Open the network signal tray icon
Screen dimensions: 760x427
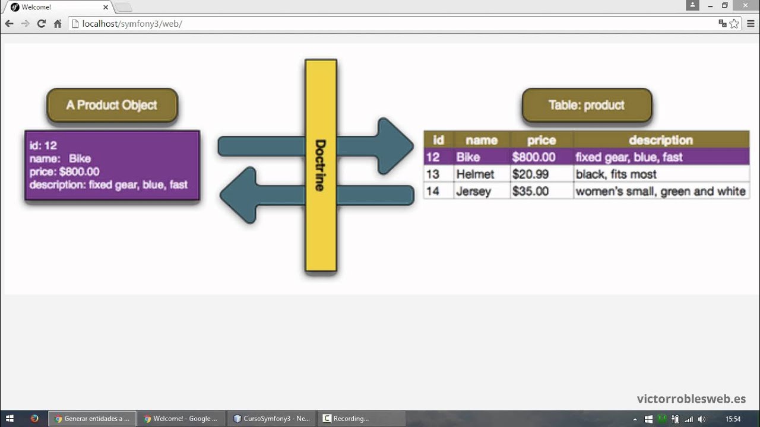[689, 419]
